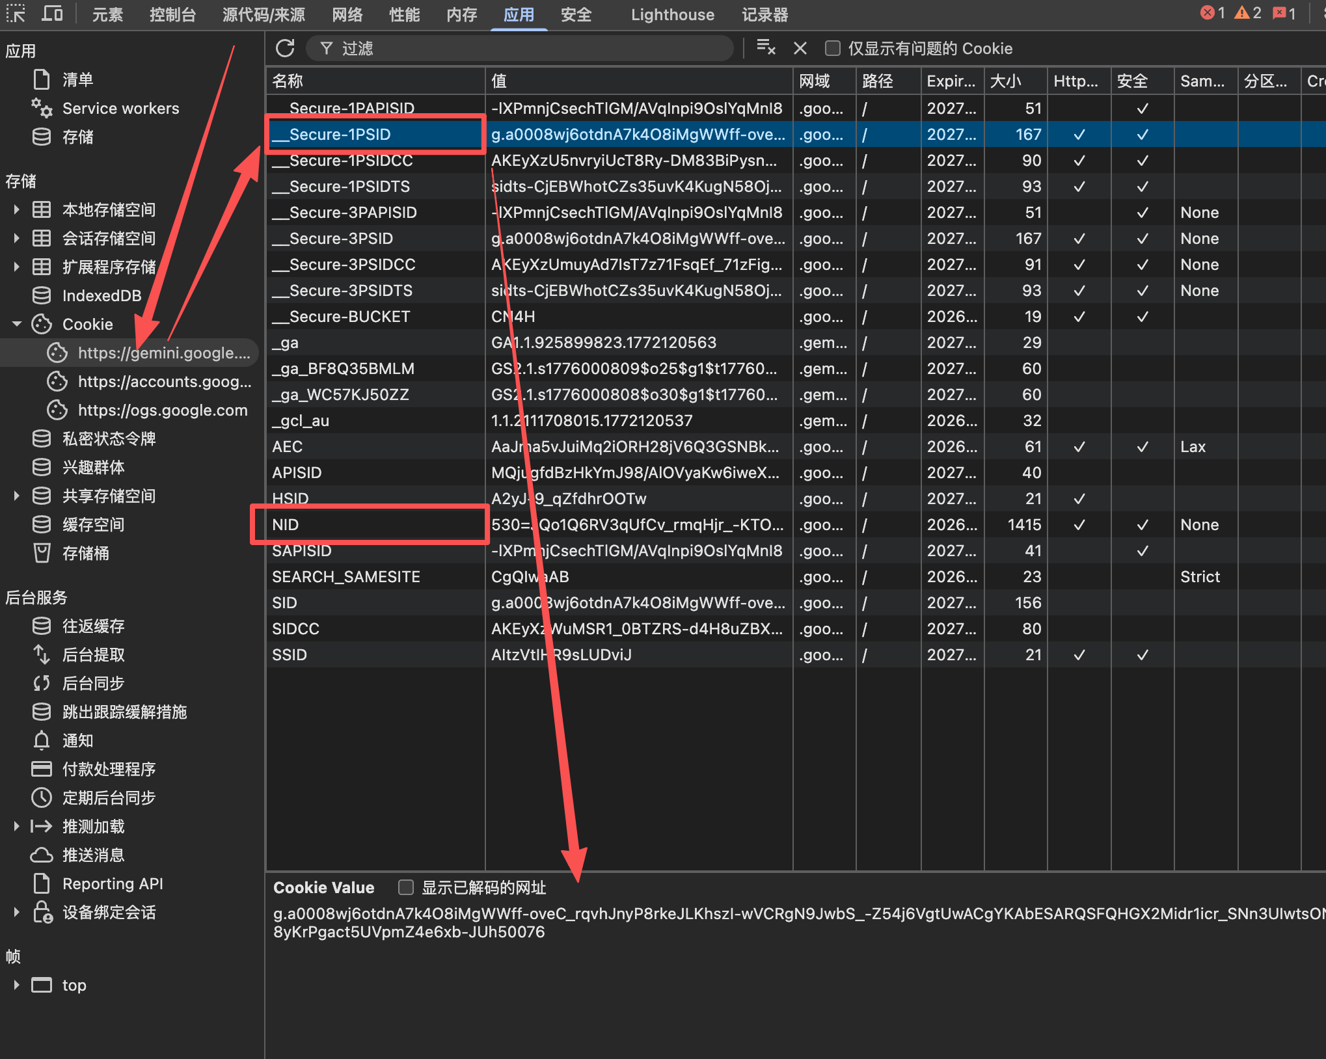
Task: Check 显示已解码的网址 checkbox
Action: (x=406, y=887)
